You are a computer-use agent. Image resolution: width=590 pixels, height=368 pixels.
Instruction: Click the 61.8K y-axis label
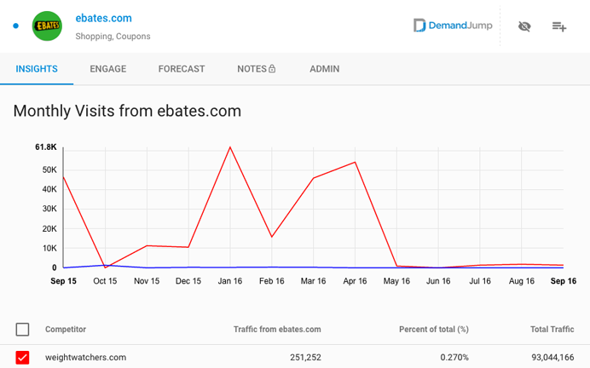click(46, 147)
